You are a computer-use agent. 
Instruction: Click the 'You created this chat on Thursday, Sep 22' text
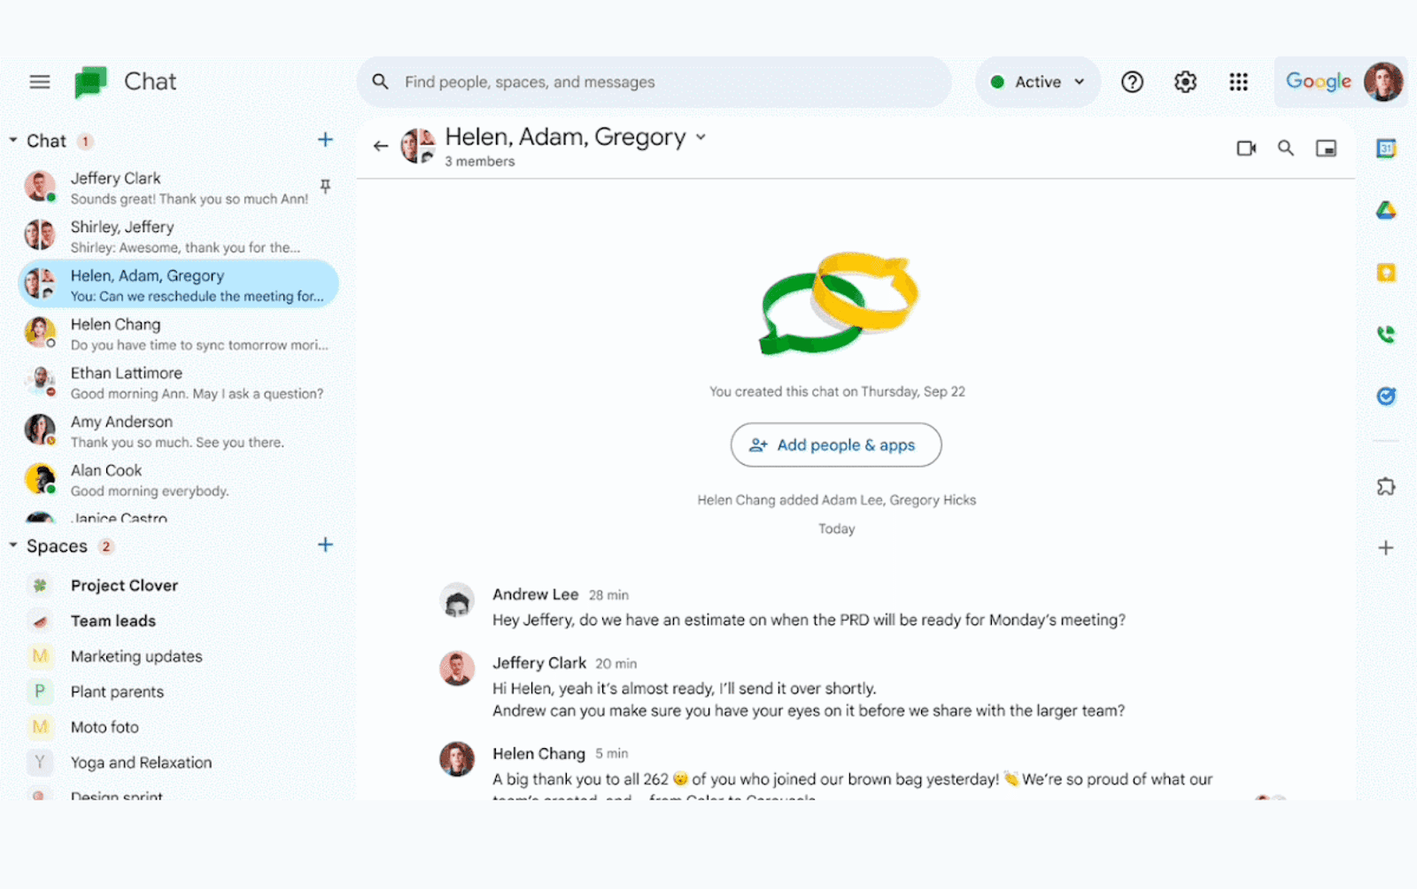[x=837, y=391]
